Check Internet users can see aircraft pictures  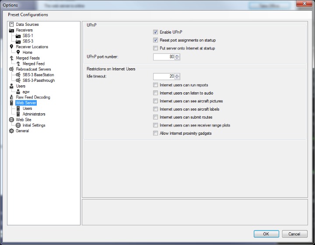155,101
